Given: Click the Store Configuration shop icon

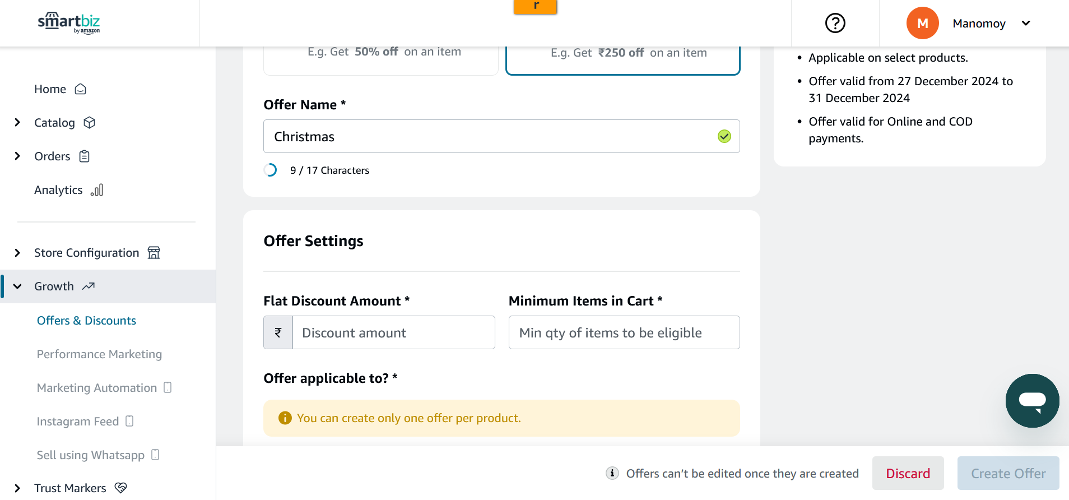Looking at the screenshot, I should point(154,253).
